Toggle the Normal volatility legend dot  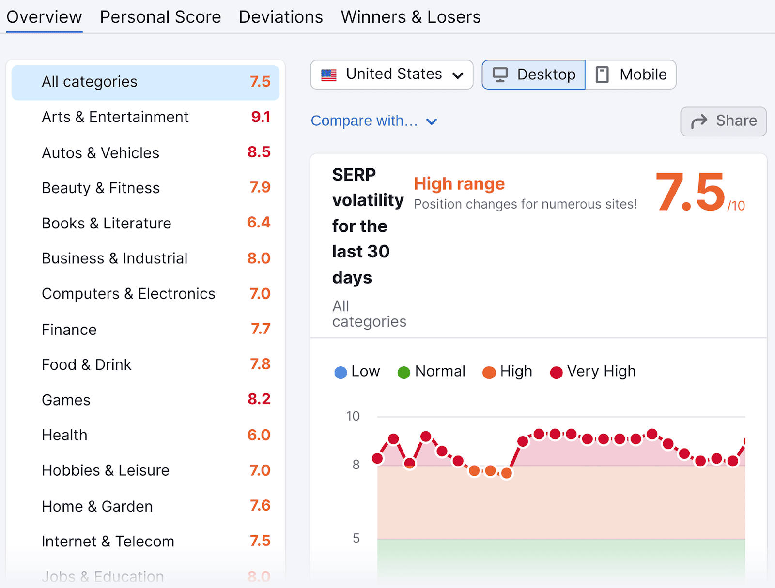pos(403,372)
